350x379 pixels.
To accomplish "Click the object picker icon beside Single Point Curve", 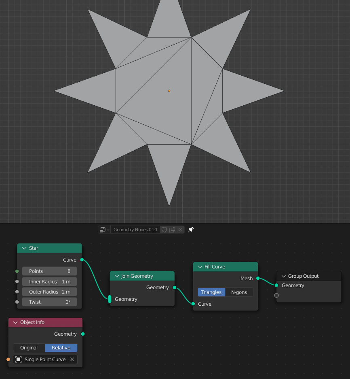I will [x=18, y=359].
